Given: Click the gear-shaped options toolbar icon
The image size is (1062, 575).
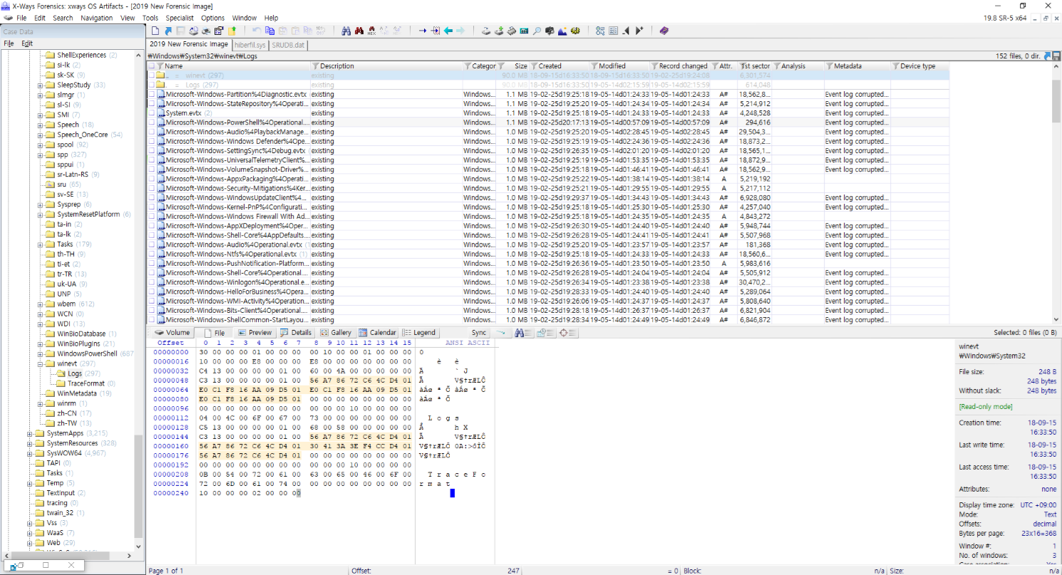Looking at the screenshot, I should pyautogui.click(x=576, y=31).
